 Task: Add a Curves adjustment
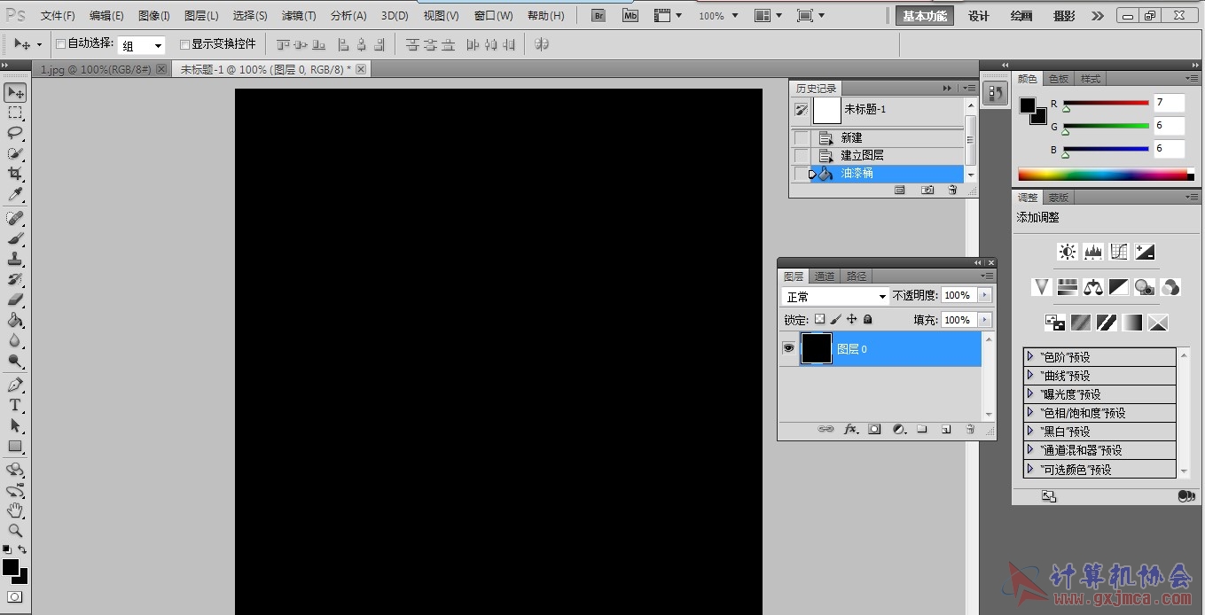click(x=1119, y=252)
